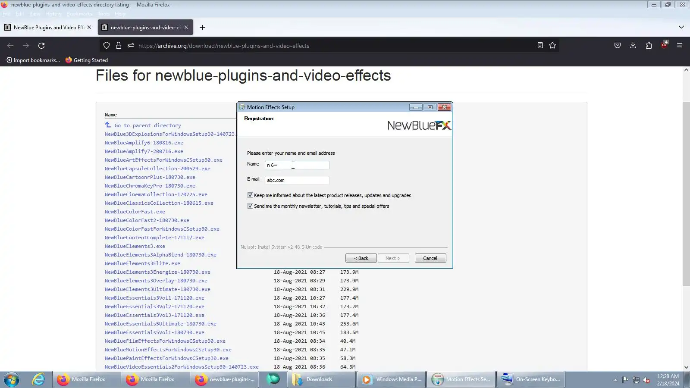The height and width of the screenshot is (388, 690).
Task: Open NewBlueMotionEffectsForWindowsCSetup30.exe link
Action: click(x=168, y=350)
